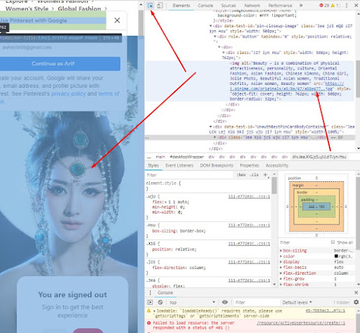Open the Properties sub-tab

(249, 165)
